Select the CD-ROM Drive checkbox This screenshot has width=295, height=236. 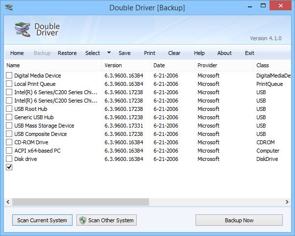click(9, 142)
